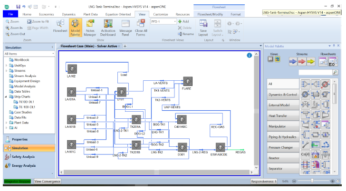The width and height of the screenshot is (346, 191).
Task: Show the Message Panel
Action: tap(125, 28)
